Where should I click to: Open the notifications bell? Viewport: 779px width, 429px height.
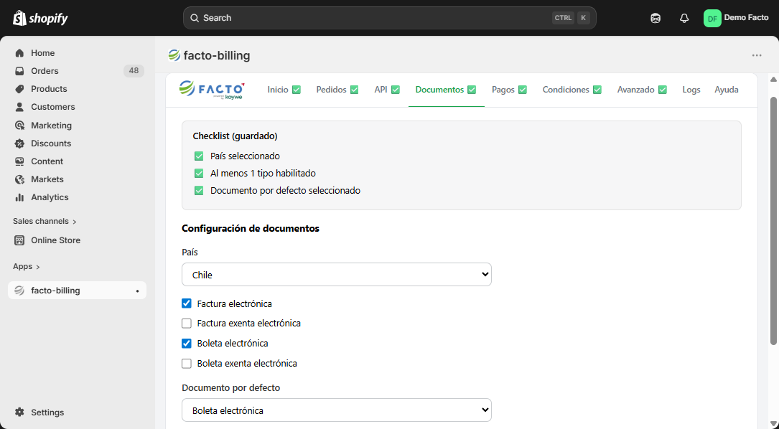tap(684, 19)
